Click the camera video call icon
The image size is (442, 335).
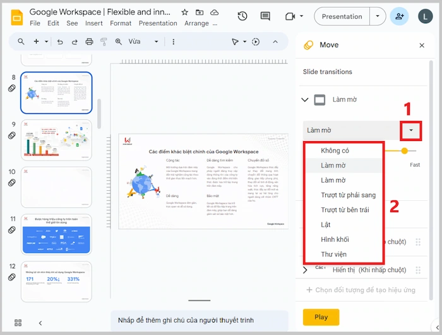(x=290, y=16)
